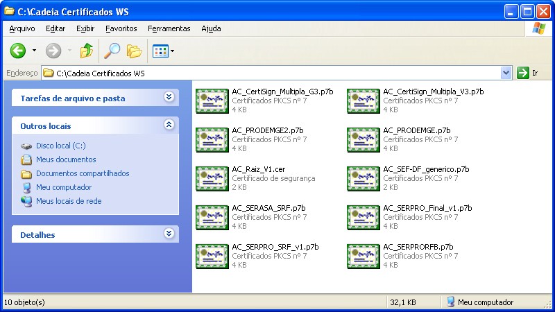Click the Documentos compartilhados folder icon
555x312 pixels.
(26, 174)
